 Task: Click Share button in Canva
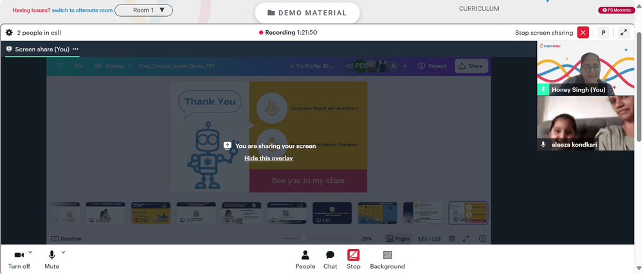click(471, 66)
